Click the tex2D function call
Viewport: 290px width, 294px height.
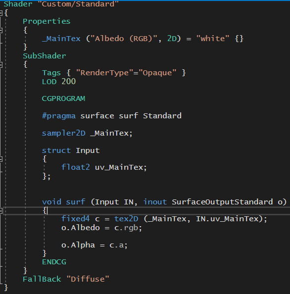[126, 219]
